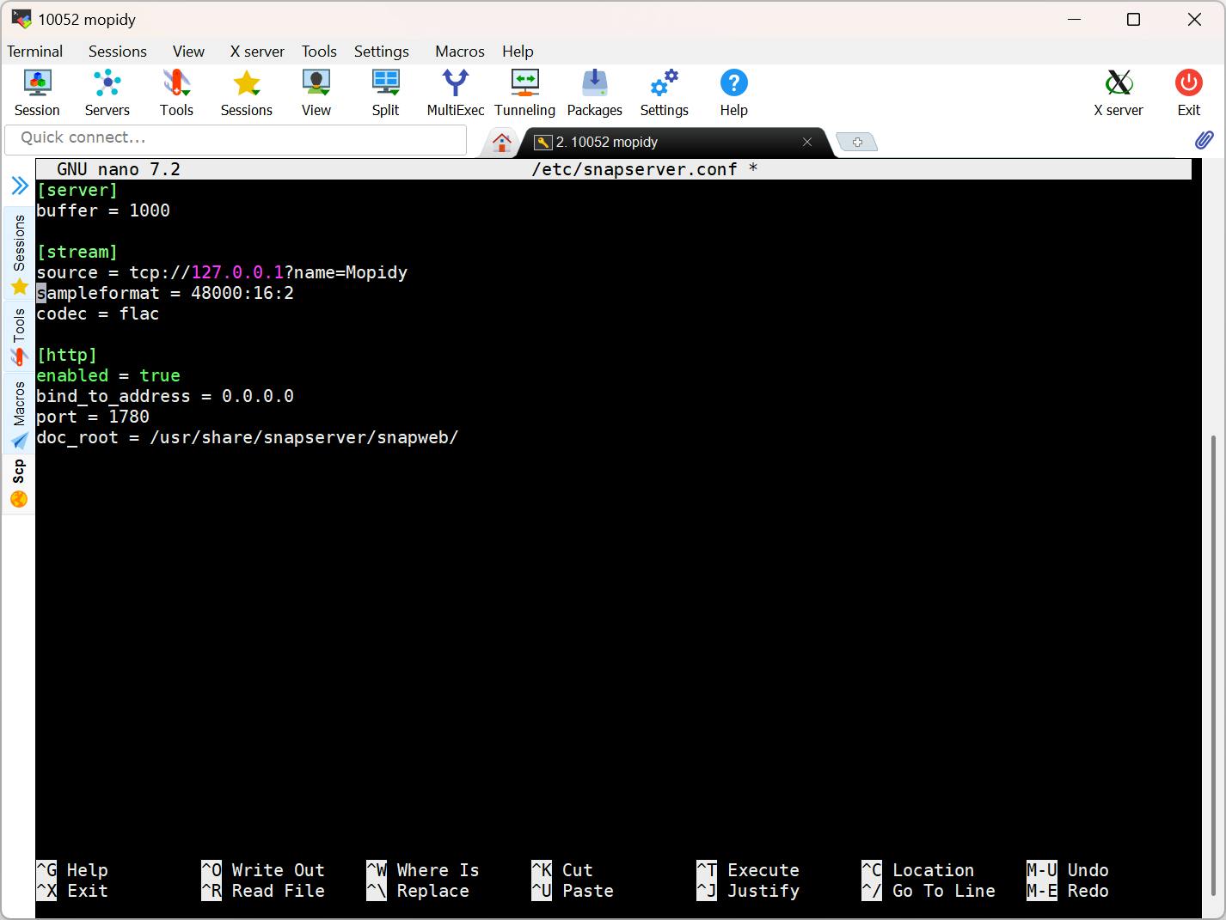Click the Go To Line nano shortcut
This screenshot has height=920, width=1226.
point(929,891)
